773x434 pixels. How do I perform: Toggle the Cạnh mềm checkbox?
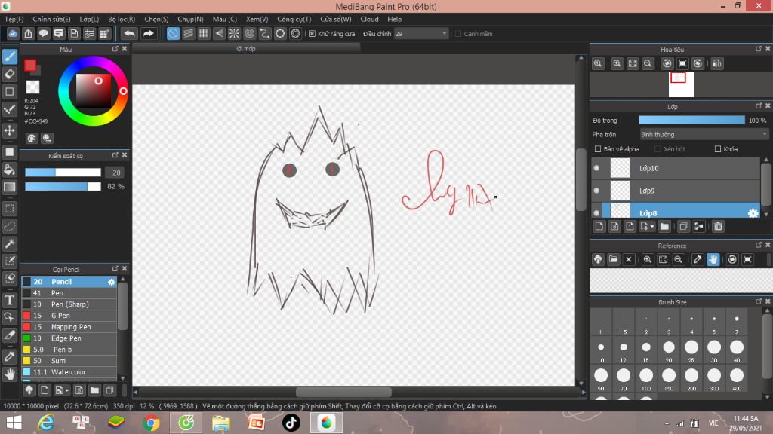coord(458,33)
